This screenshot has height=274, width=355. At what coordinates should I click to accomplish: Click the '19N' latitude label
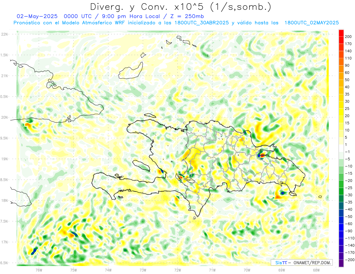point(4,159)
